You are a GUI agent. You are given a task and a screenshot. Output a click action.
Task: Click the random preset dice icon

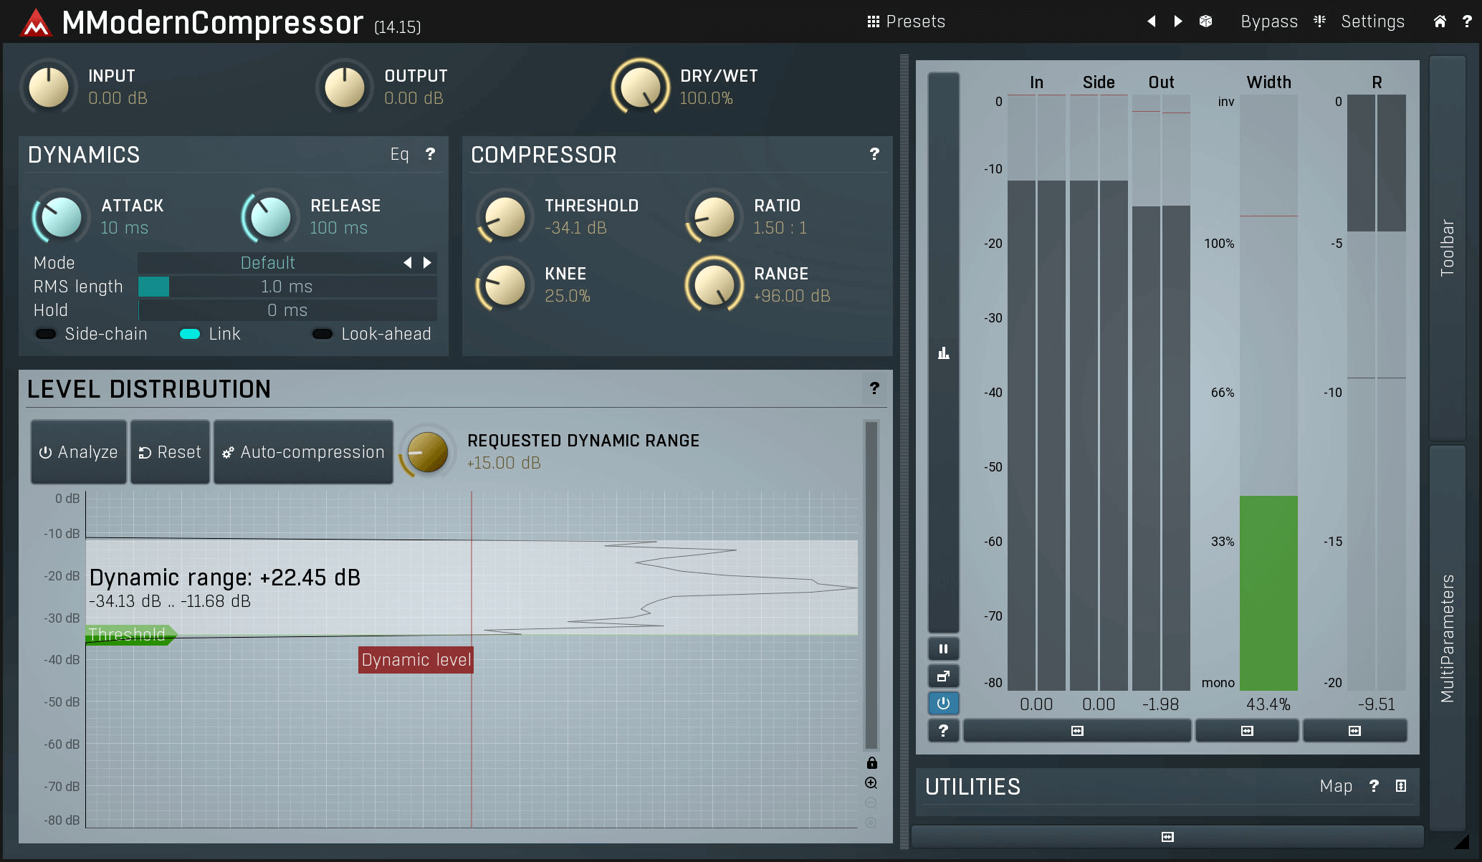(1205, 21)
